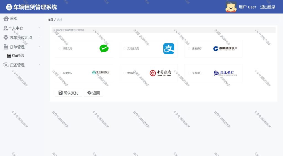
Task: Expand the 个人中心 sidebar menu
Action: pyautogui.click(x=22, y=28)
